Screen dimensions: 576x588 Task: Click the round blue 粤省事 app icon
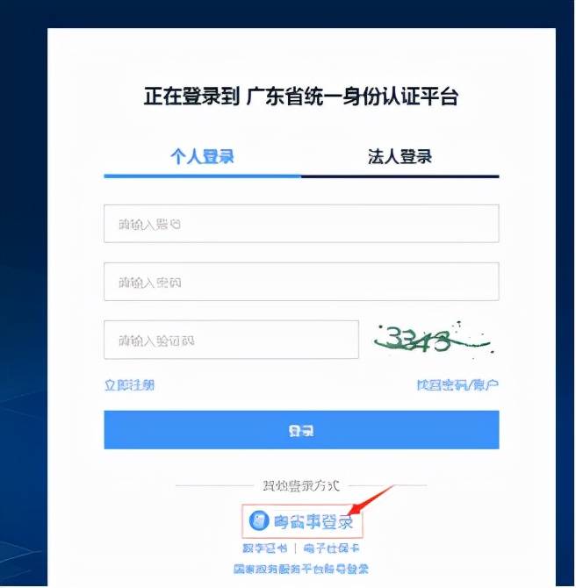click(x=259, y=520)
